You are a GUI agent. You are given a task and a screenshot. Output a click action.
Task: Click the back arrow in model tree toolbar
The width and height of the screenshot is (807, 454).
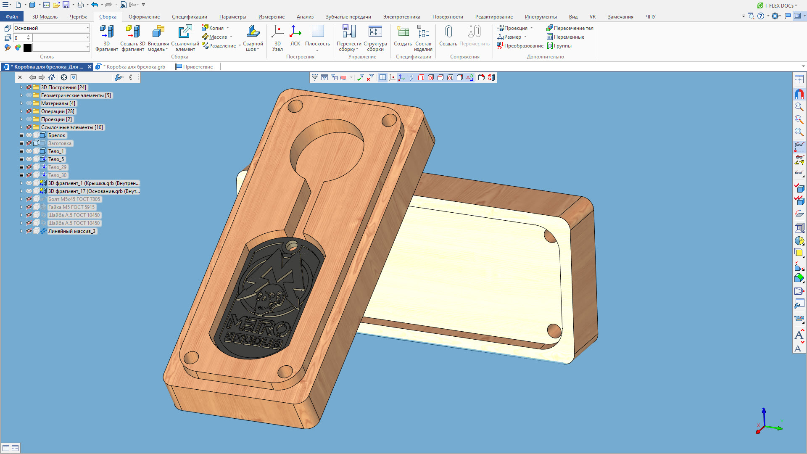(x=32, y=77)
